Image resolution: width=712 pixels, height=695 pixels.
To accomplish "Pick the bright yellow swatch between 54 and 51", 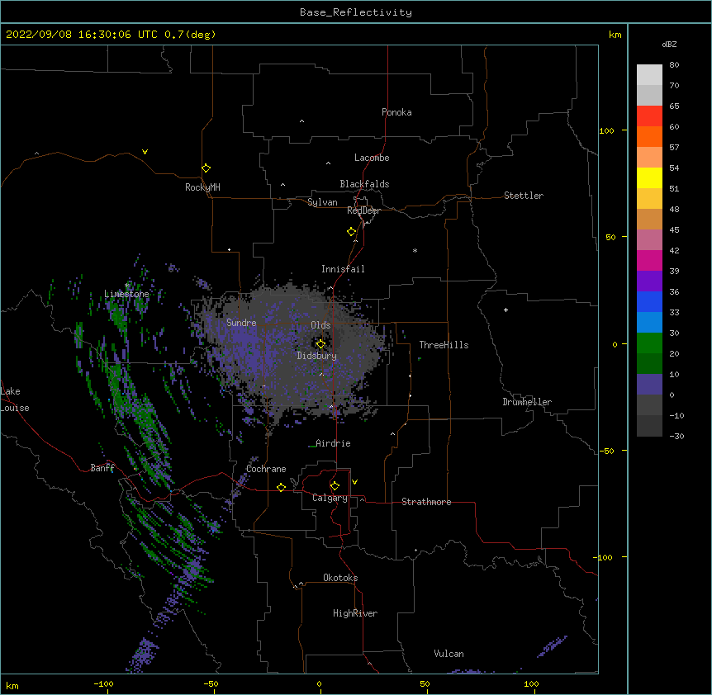I will pos(649,177).
